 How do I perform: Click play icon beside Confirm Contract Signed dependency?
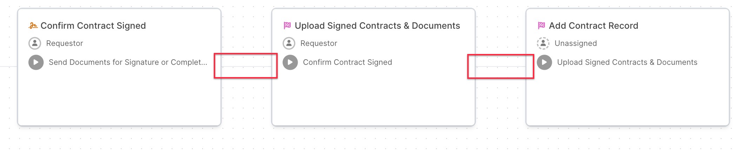click(x=290, y=62)
